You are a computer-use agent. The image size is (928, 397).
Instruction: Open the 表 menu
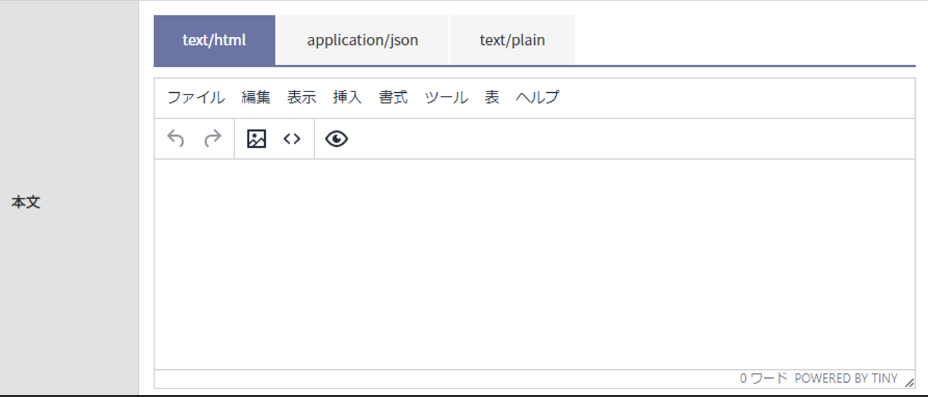(x=492, y=97)
